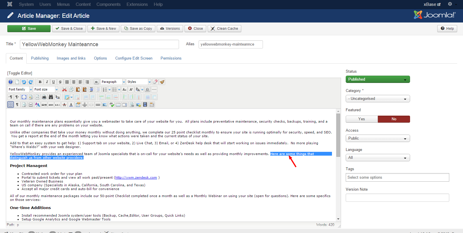Toggle strikethrough formatting
The height and width of the screenshot is (233, 463).
pos(60,82)
